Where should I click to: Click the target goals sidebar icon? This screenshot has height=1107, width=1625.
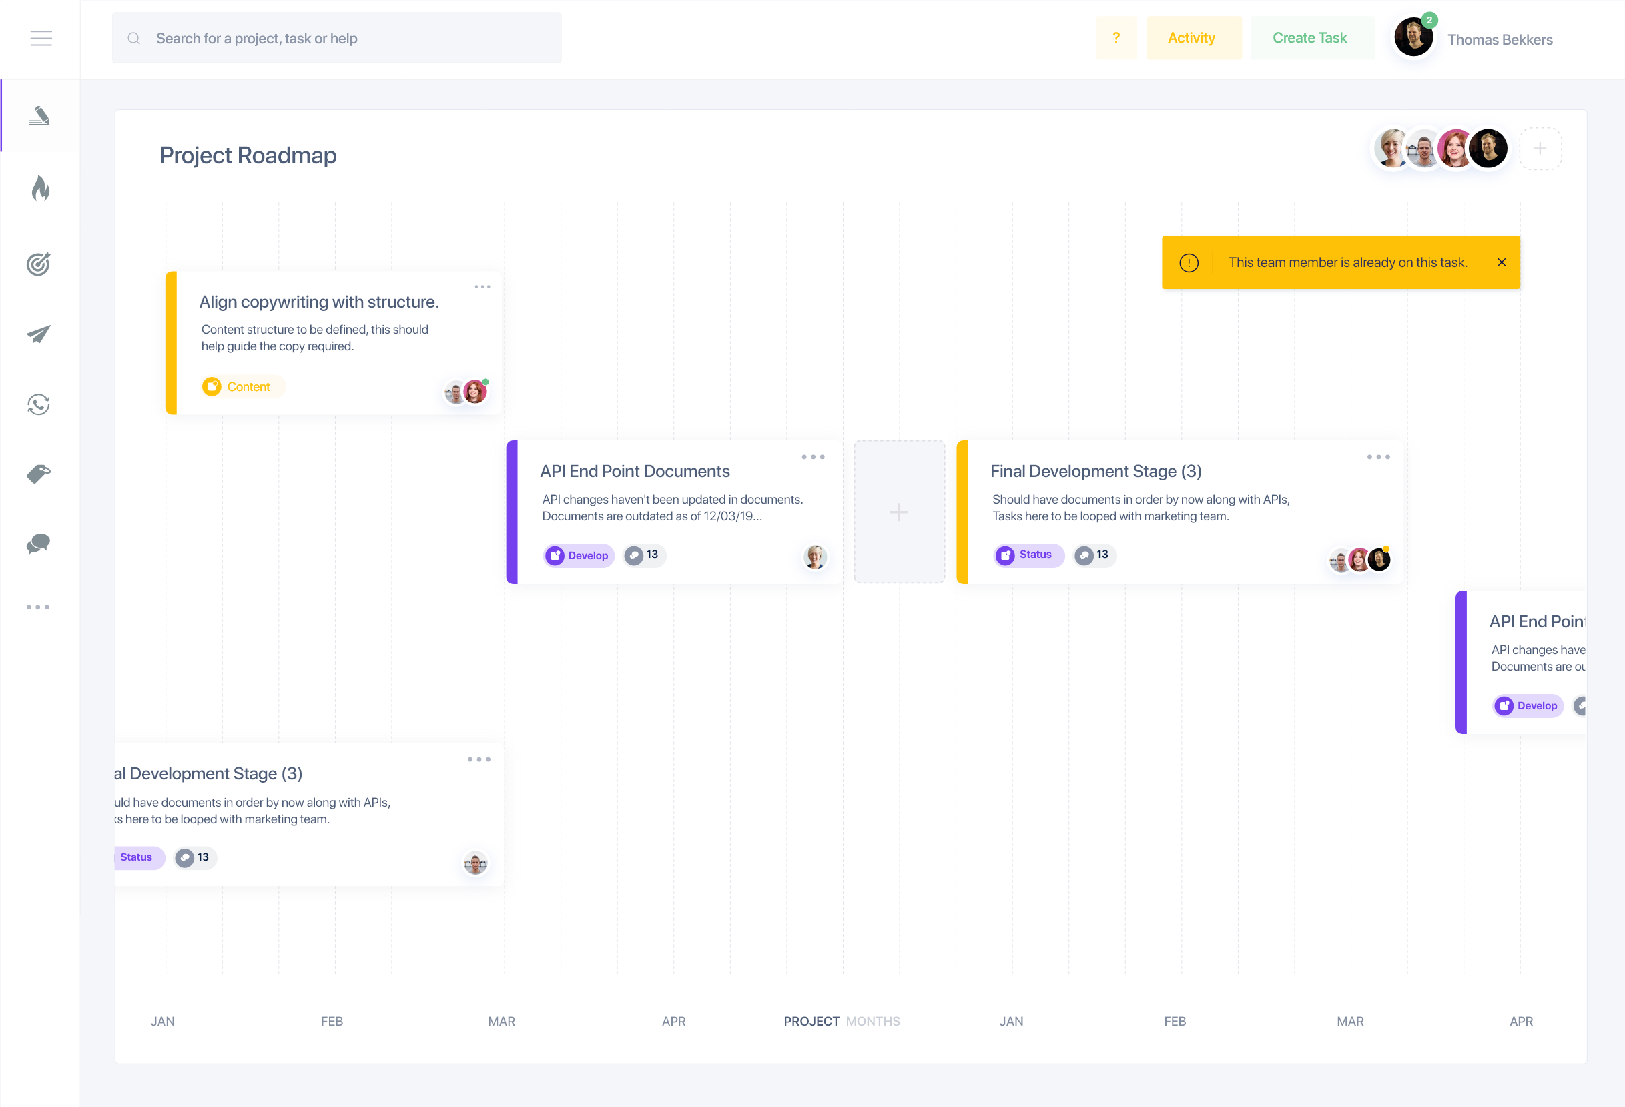point(39,264)
